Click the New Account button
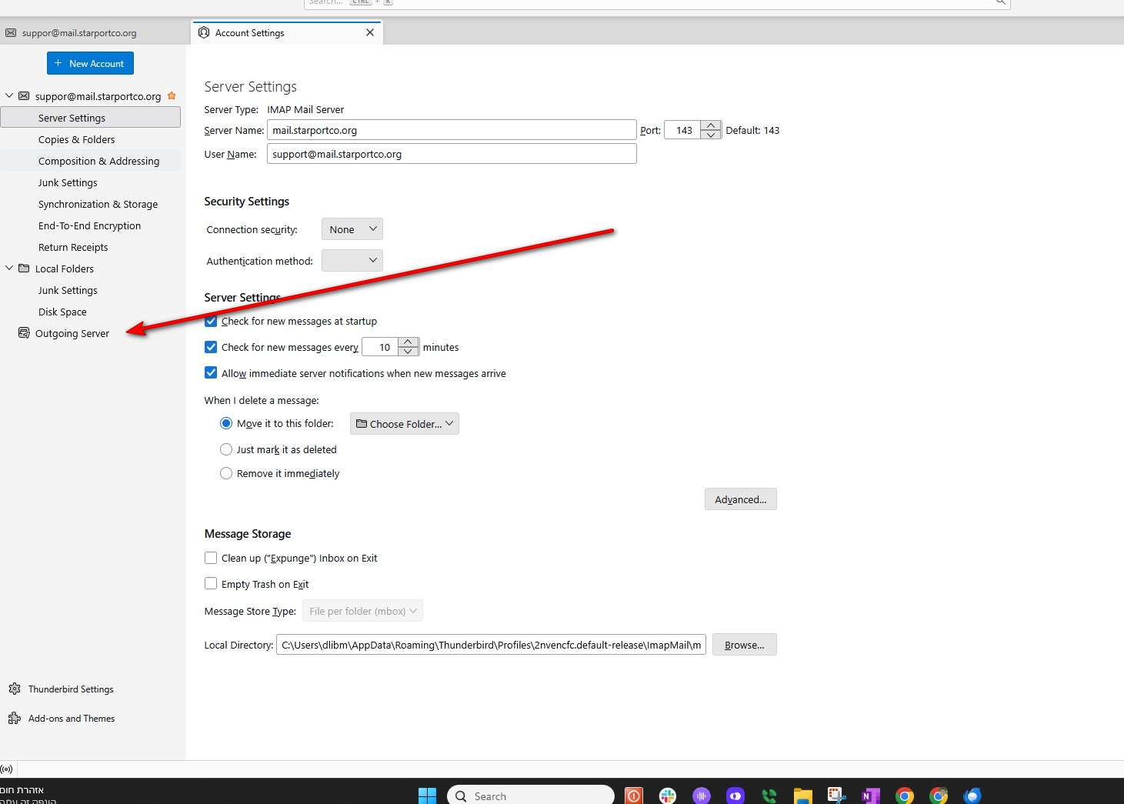The height and width of the screenshot is (804, 1124). [90, 63]
